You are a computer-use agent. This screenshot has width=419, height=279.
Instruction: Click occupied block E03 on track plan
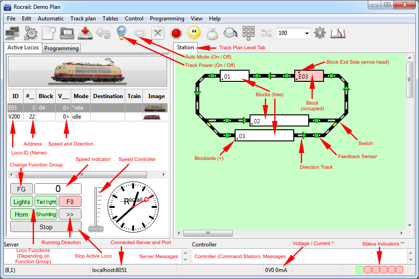(x=309, y=76)
